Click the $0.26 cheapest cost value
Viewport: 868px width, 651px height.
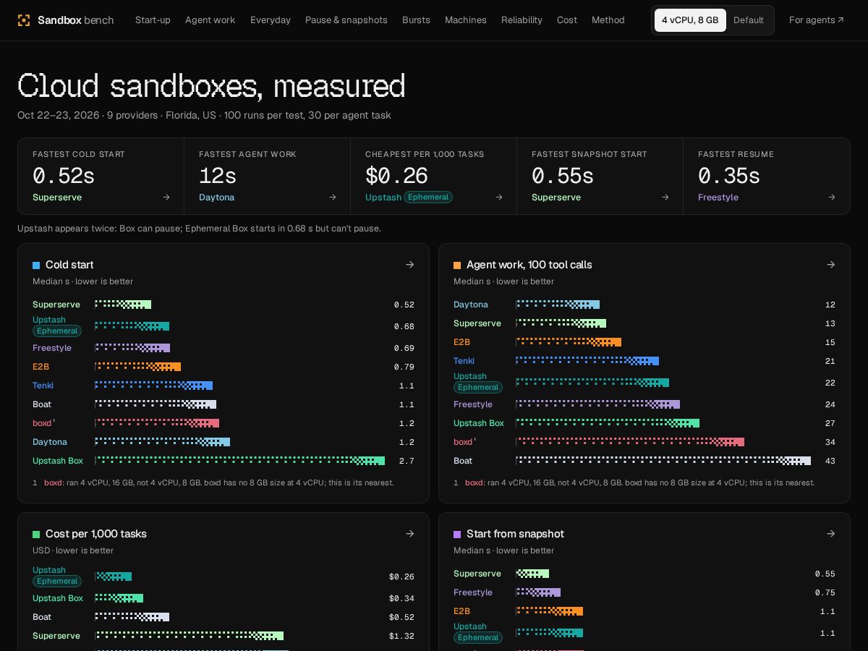click(x=396, y=176)
